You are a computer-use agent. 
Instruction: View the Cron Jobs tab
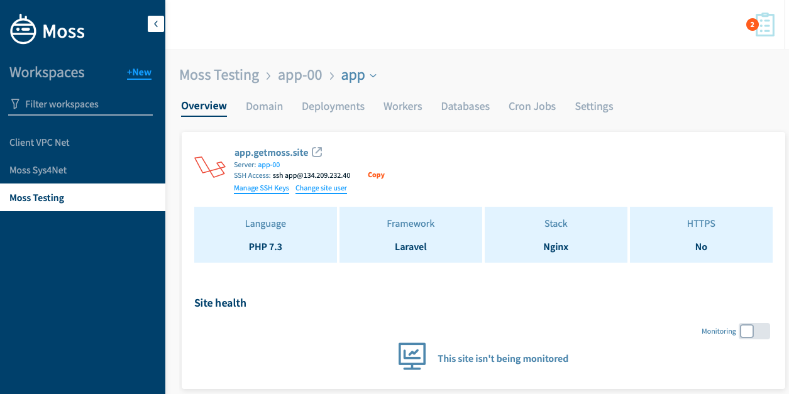(532, 106)
